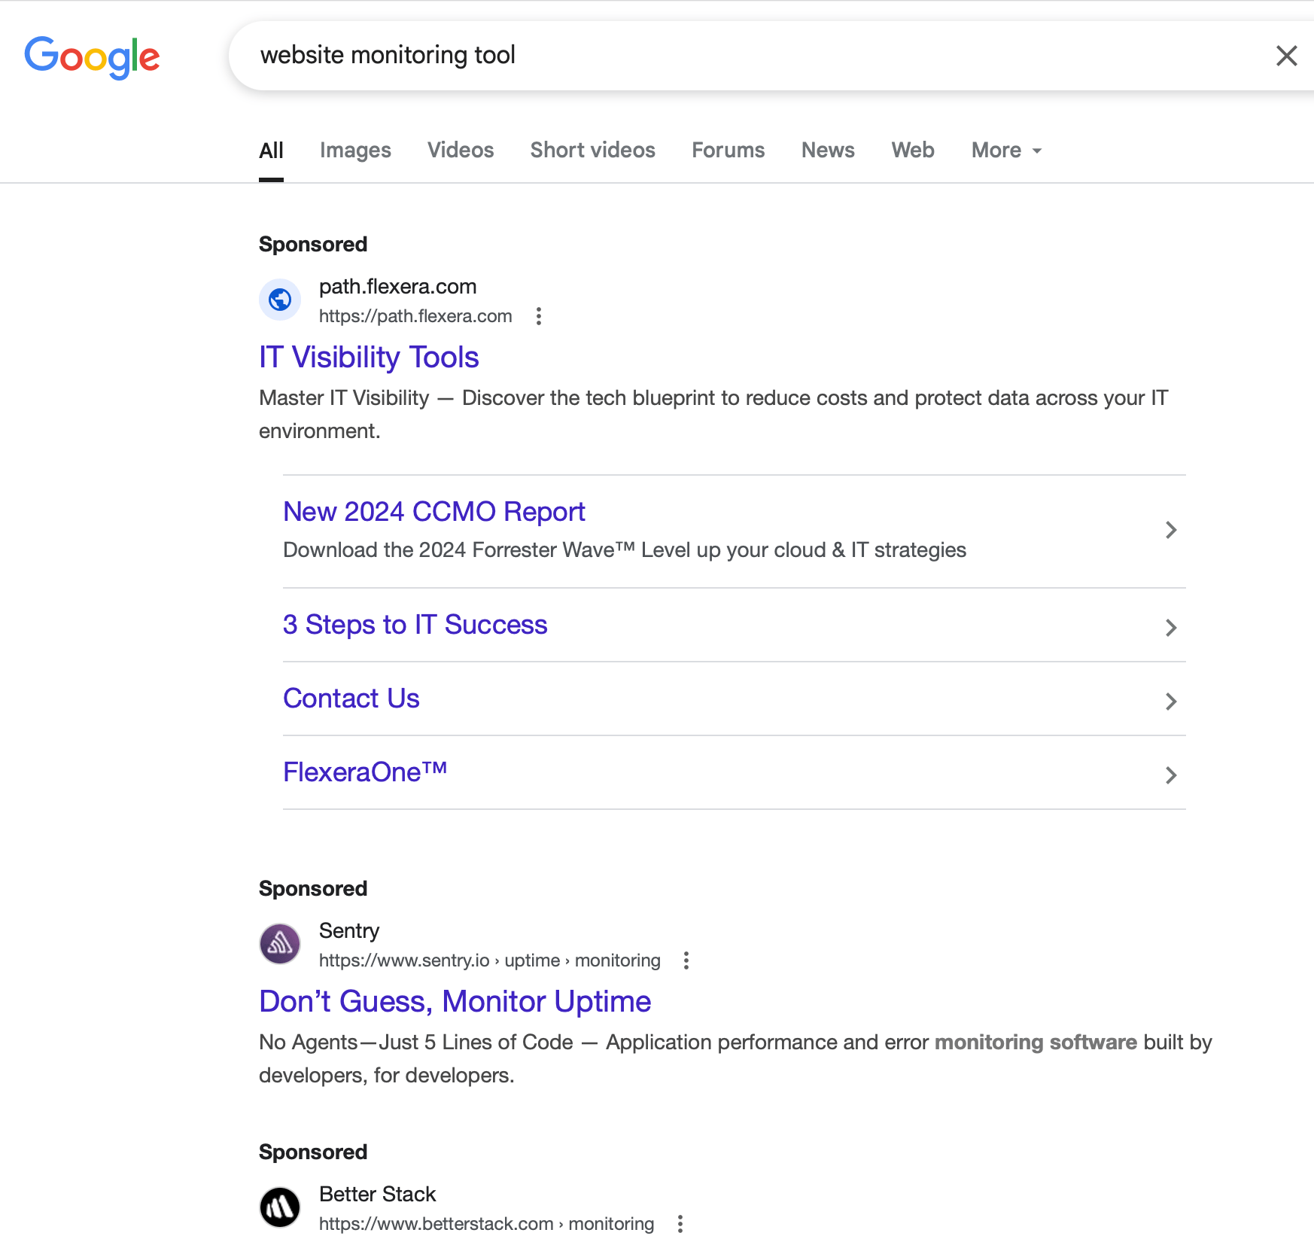Click the Download the 2024 Forrester Wave description
Image resolution: width=1314 pixels, height=1248 pixels.
(x=625, y=550)
